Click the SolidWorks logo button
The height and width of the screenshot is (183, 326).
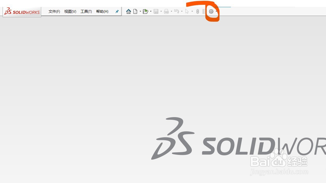[x=22, y=12]
